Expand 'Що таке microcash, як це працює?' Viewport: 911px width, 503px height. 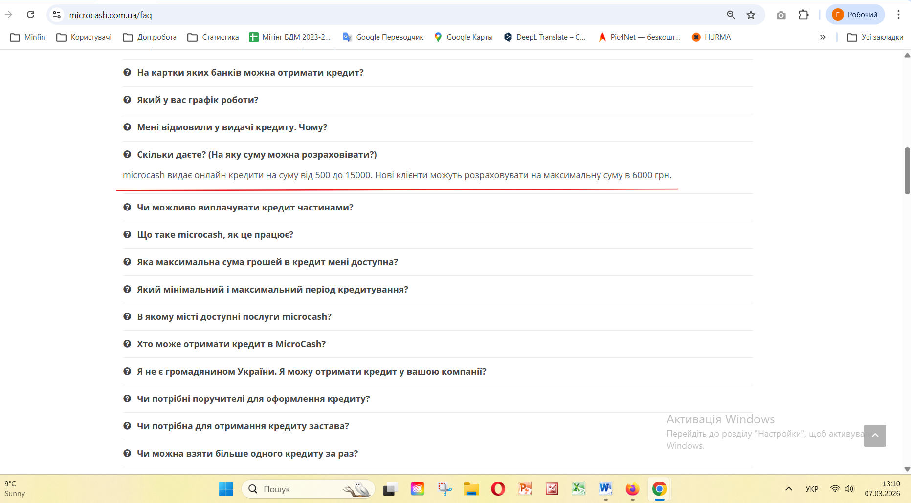point(438,235)
